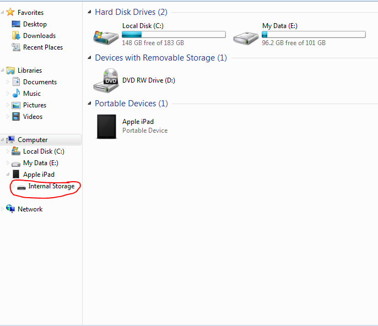Open Recent Places in sidebar
The width and height of the screenshot is (378, 326).
tap(43, 47)
